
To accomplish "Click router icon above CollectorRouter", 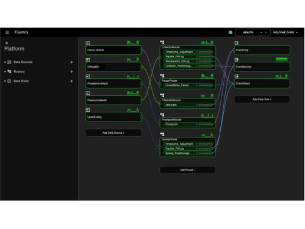I will [162, 42].
